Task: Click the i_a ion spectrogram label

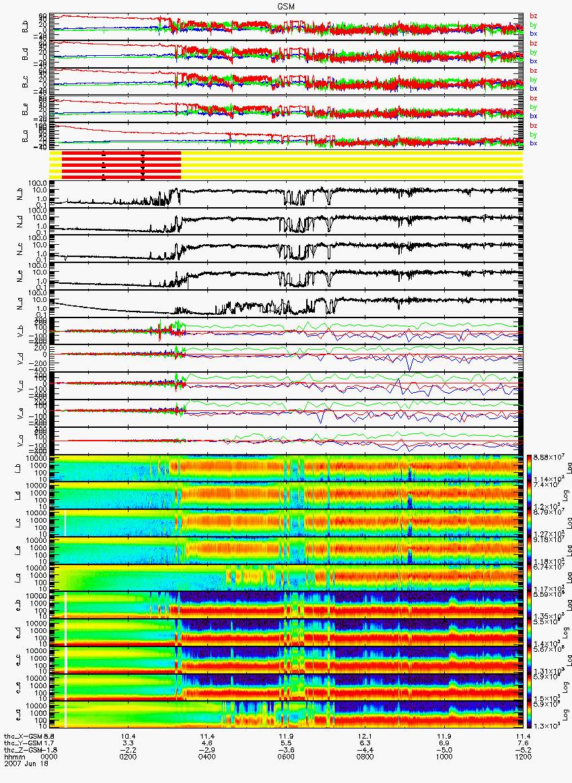Action: coord(18,579)
